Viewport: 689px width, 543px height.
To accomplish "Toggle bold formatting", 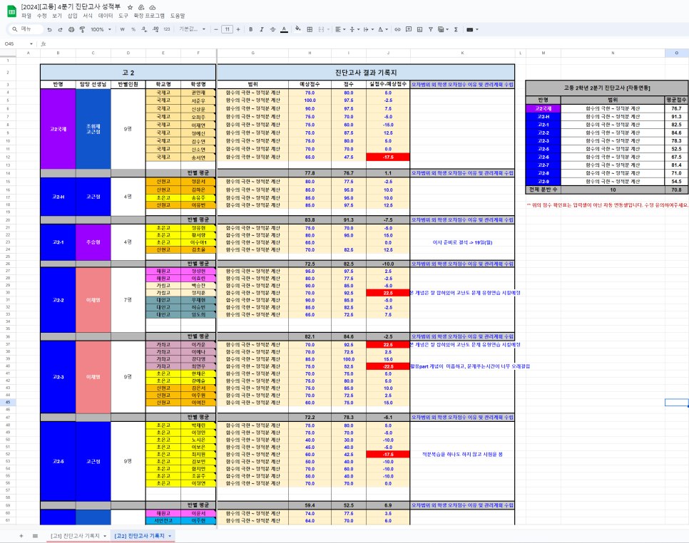I will point(251,29).
